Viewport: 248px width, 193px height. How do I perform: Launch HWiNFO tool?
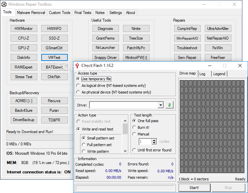tap(55, 29)
